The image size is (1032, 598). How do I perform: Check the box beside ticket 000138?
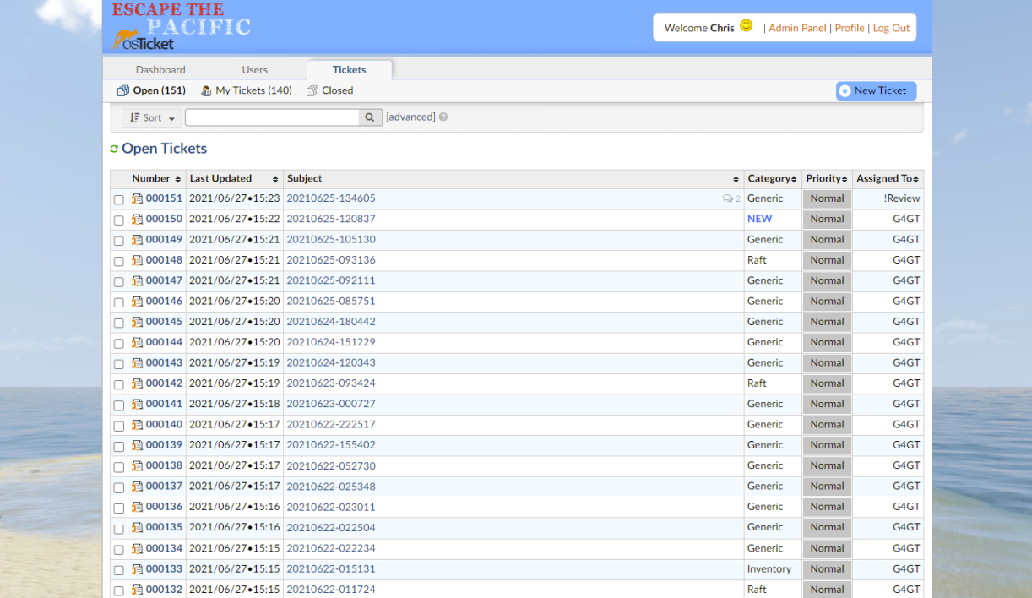click(x=119, y=466)
